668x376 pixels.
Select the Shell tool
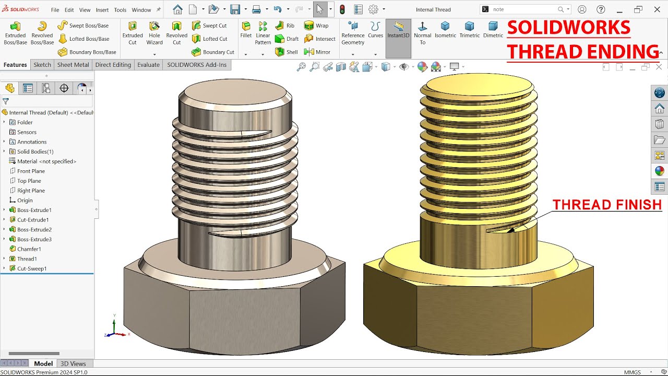(x=286, y=52)
